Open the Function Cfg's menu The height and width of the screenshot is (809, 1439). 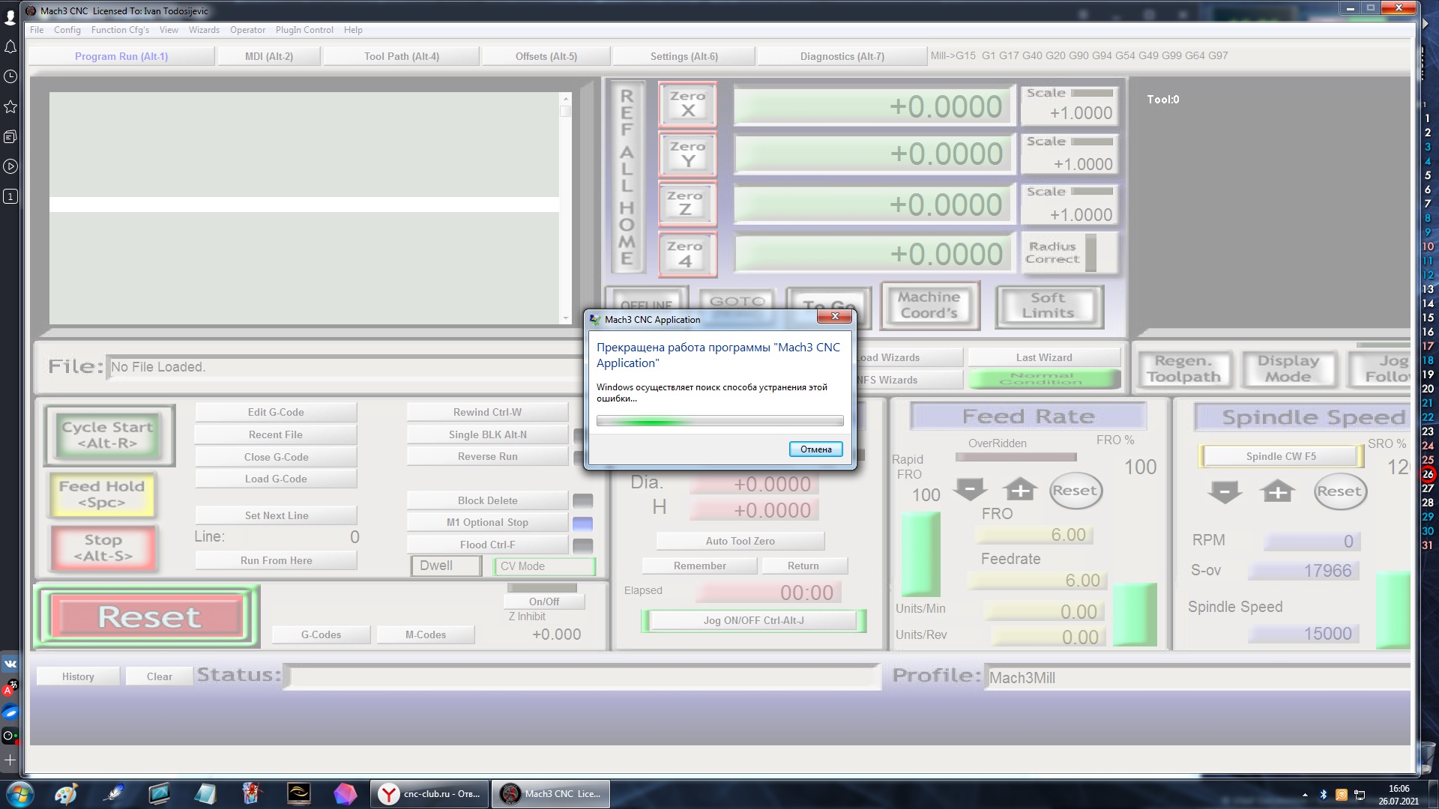coord(120,30)
